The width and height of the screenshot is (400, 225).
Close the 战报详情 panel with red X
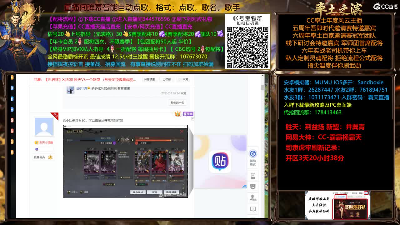click(x=182, y=132)
